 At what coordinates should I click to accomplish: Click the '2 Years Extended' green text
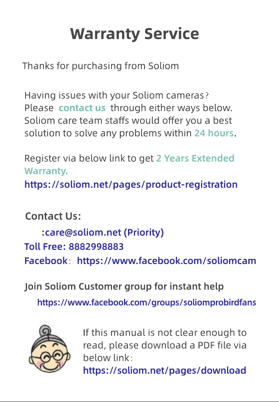[195, 158]
